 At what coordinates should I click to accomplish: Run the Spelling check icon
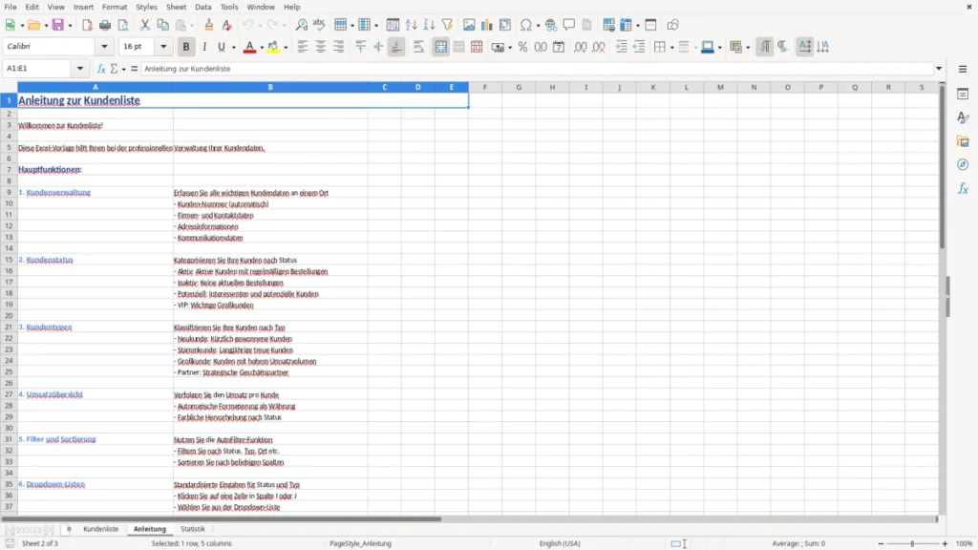point(319,25)
